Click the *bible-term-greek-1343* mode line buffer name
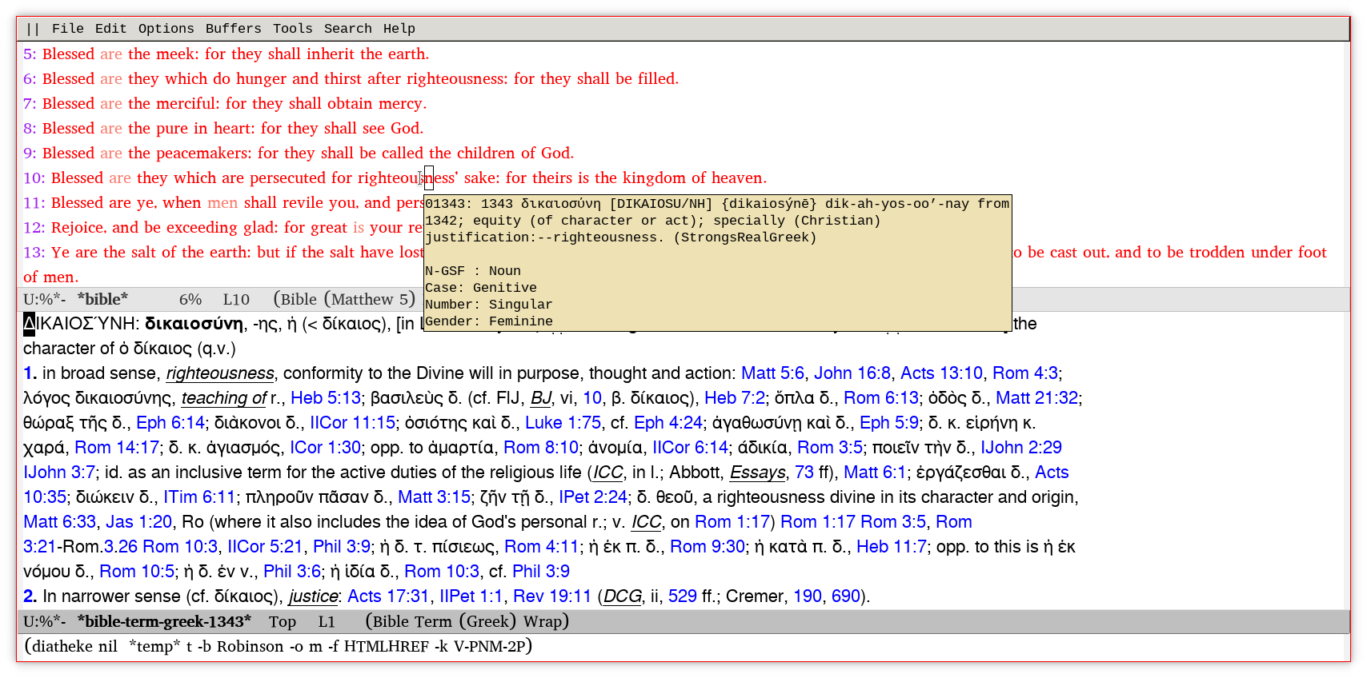 (x=164, y=622)
